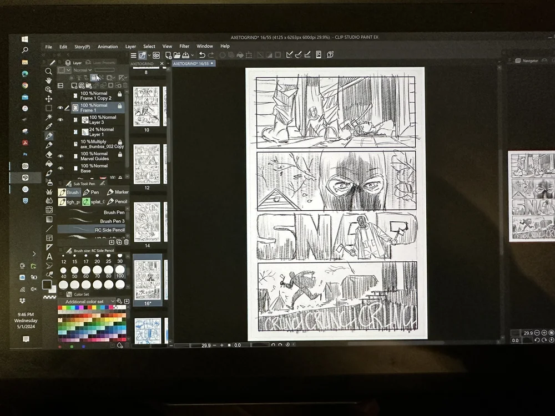Pick brush size 100 preset
555x416 pixels.
[x=120, y=272]
